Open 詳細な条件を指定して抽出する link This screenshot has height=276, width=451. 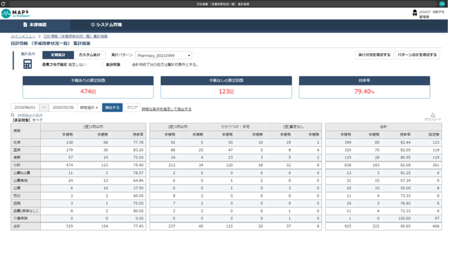[x=167, y=109]
